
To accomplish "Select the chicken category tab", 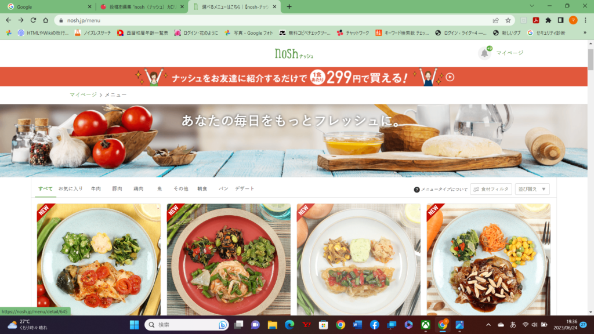I will (x=138, y=188).
